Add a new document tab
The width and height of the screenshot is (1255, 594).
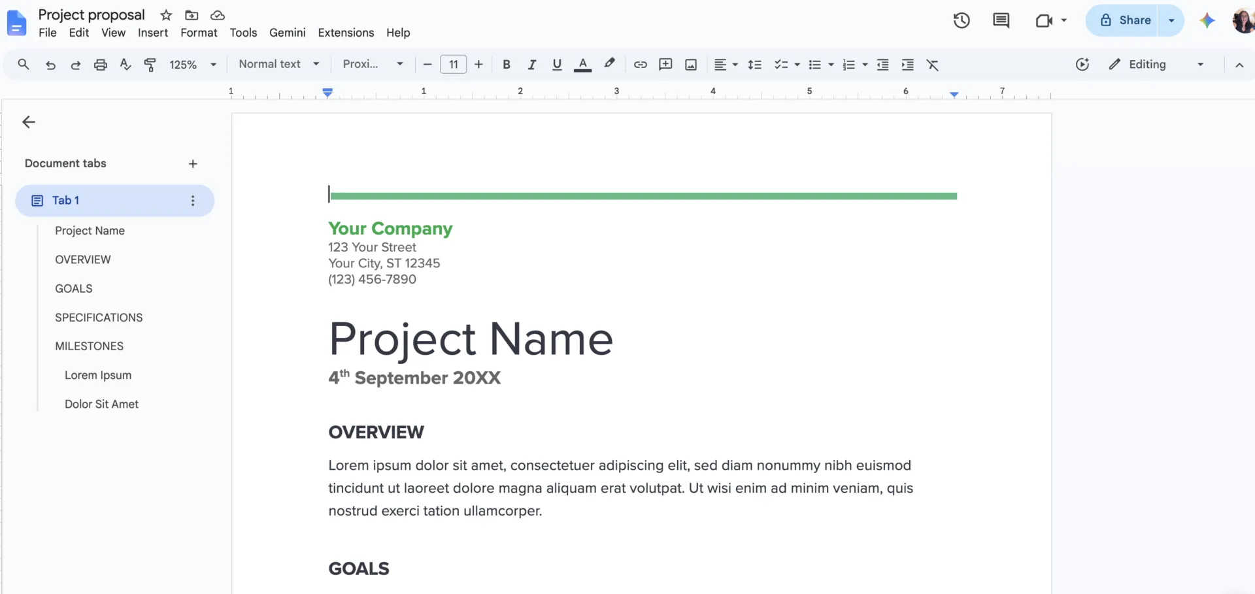tap(193, 164)
